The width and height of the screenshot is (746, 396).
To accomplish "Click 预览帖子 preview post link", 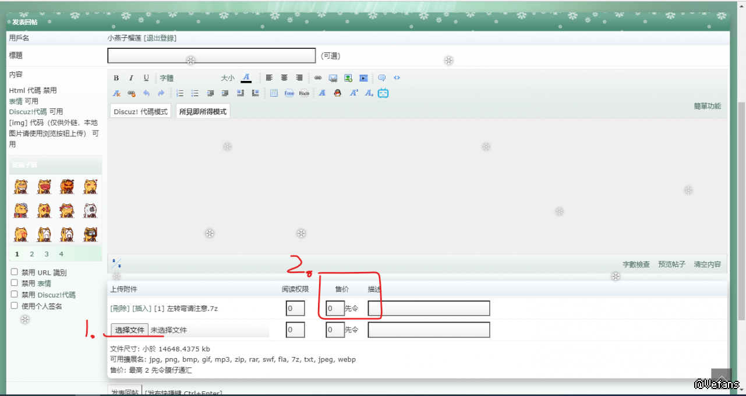I will pyautogui.click(x=671, y=264).
